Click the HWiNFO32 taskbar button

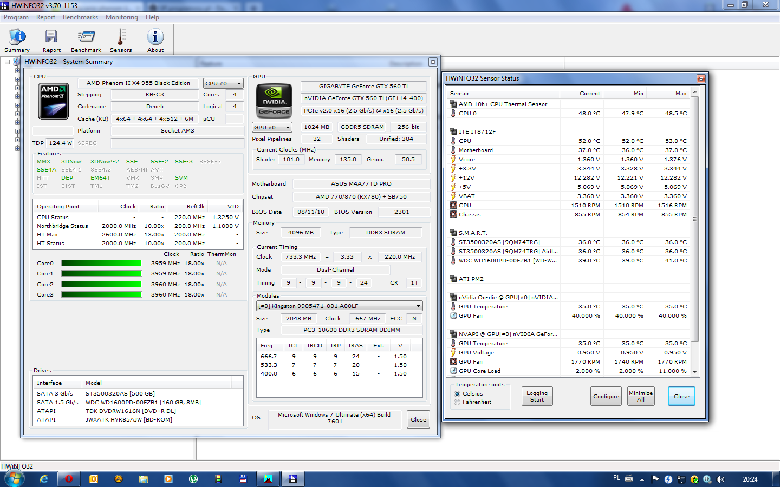click(293, 479)
